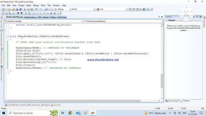
Task: Open the Toolbox window position dropdown
Action: pyautogui.click(x=194, y=17)
